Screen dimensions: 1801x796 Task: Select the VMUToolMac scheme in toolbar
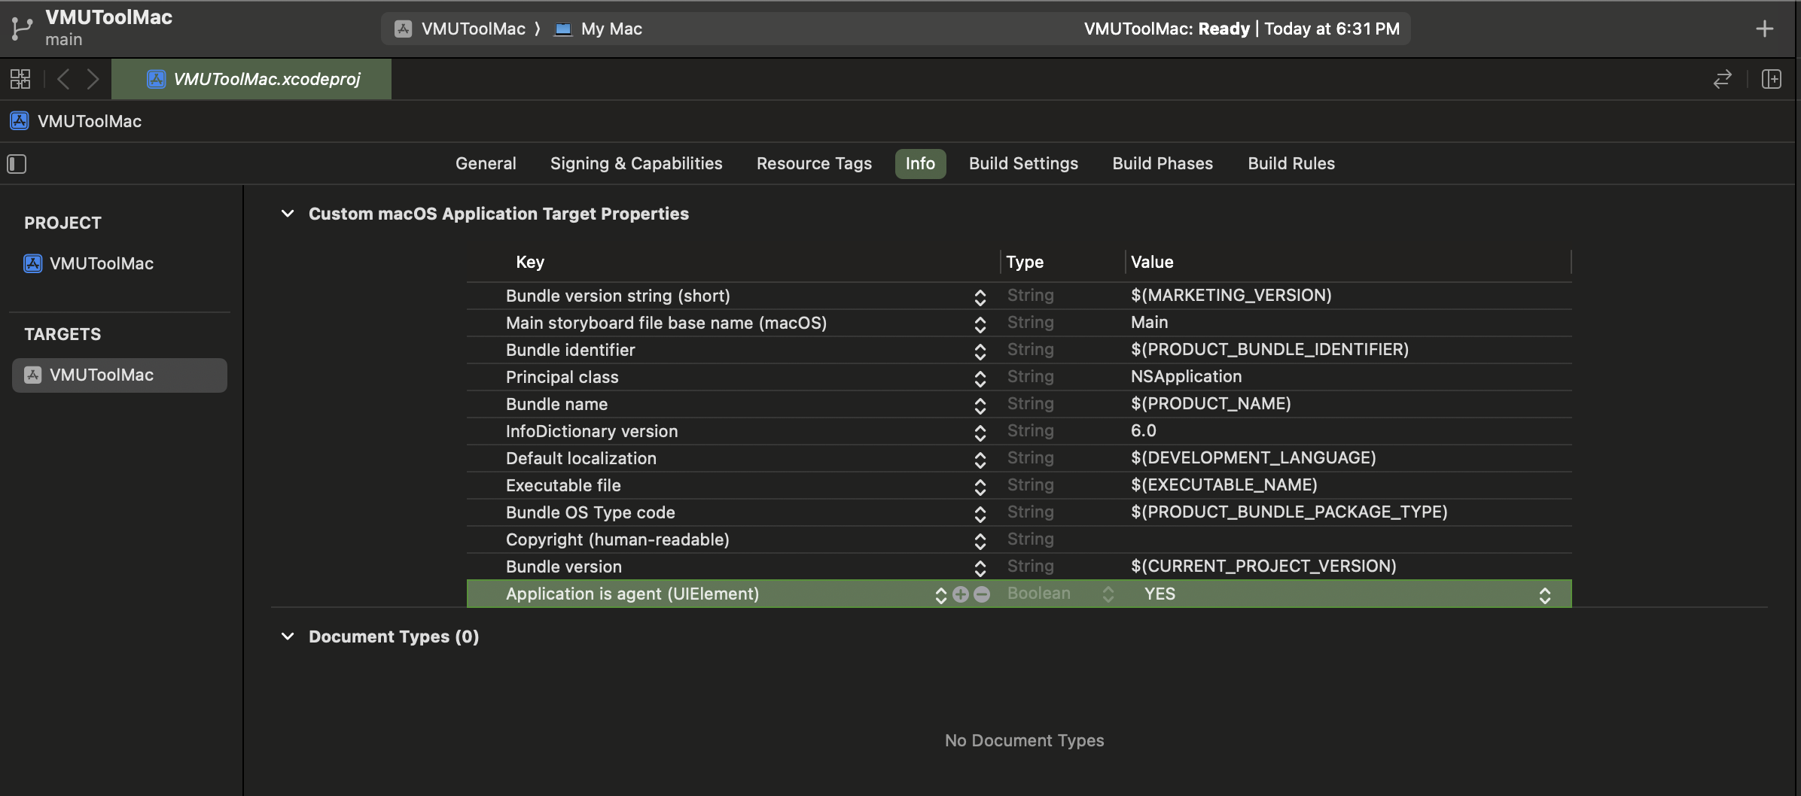click(461, 29)
